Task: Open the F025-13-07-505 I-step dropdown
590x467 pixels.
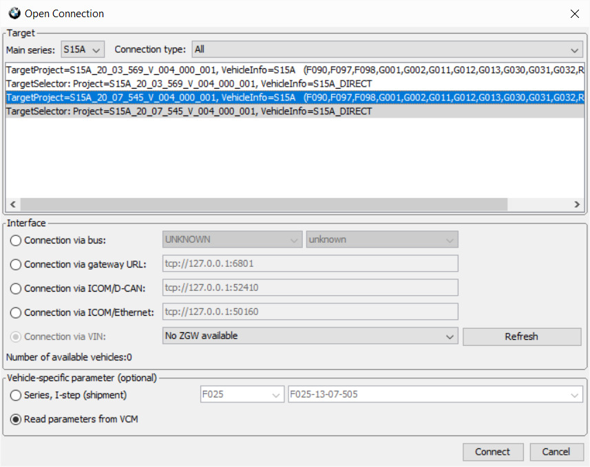Action: pos(435,394)
